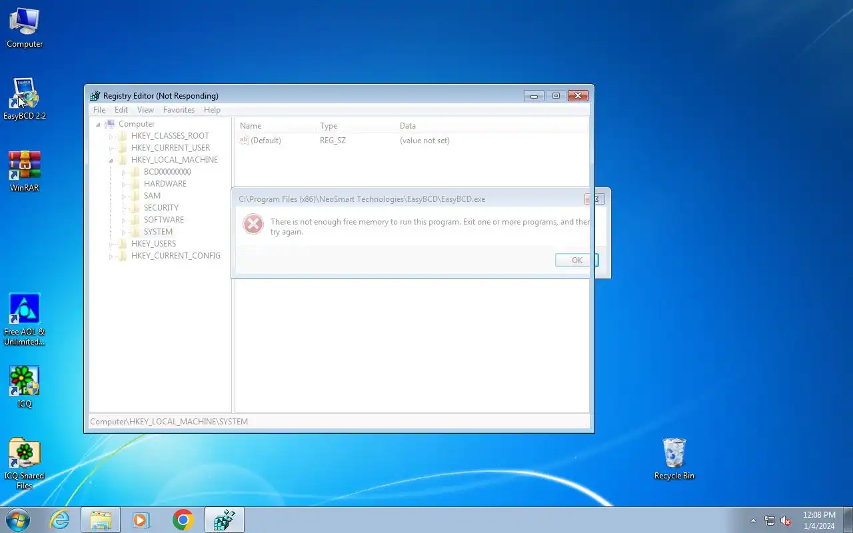Expand the HKEY_CURRENT_CONFIG node arrow
Screen dimensions: 853x533
(x=111, y=256)
